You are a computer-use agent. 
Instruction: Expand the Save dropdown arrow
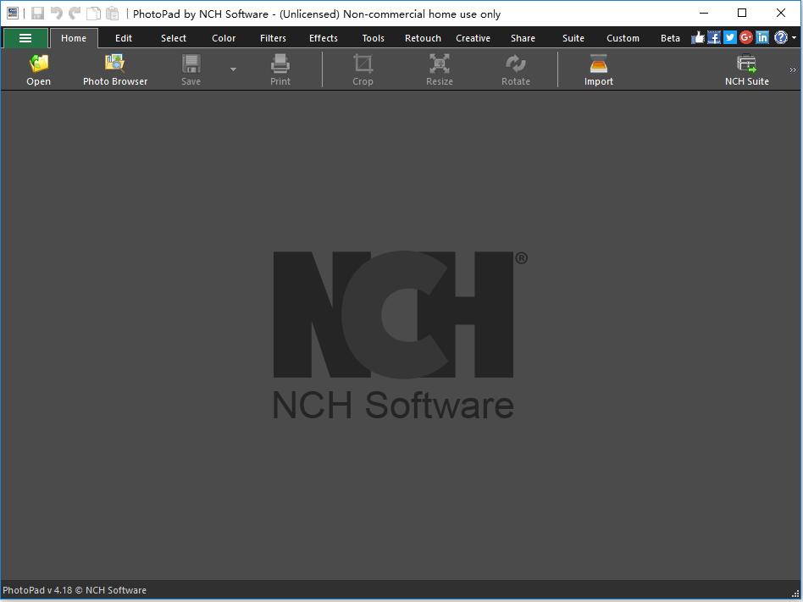[x=233, y=69]
